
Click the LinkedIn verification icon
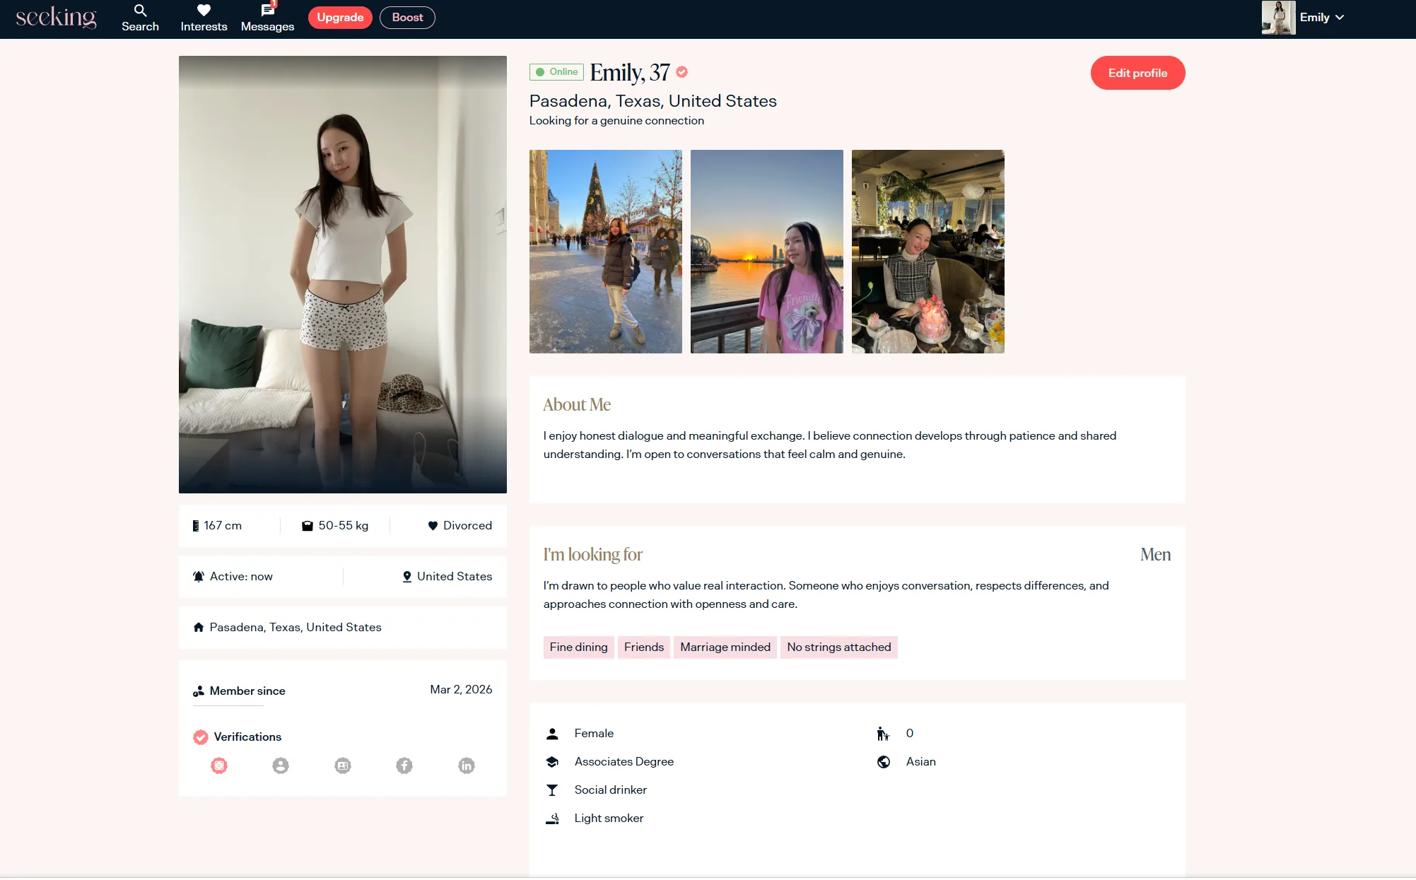pos(467,765)
